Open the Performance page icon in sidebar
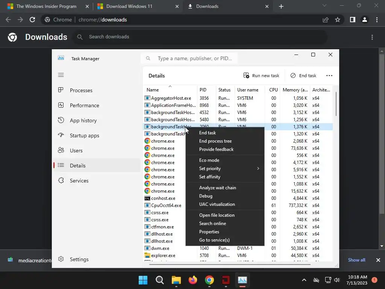Screen dimensions: 385x289 pos(61,105)
